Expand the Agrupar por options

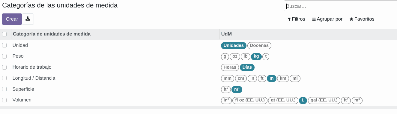[327, 19]
